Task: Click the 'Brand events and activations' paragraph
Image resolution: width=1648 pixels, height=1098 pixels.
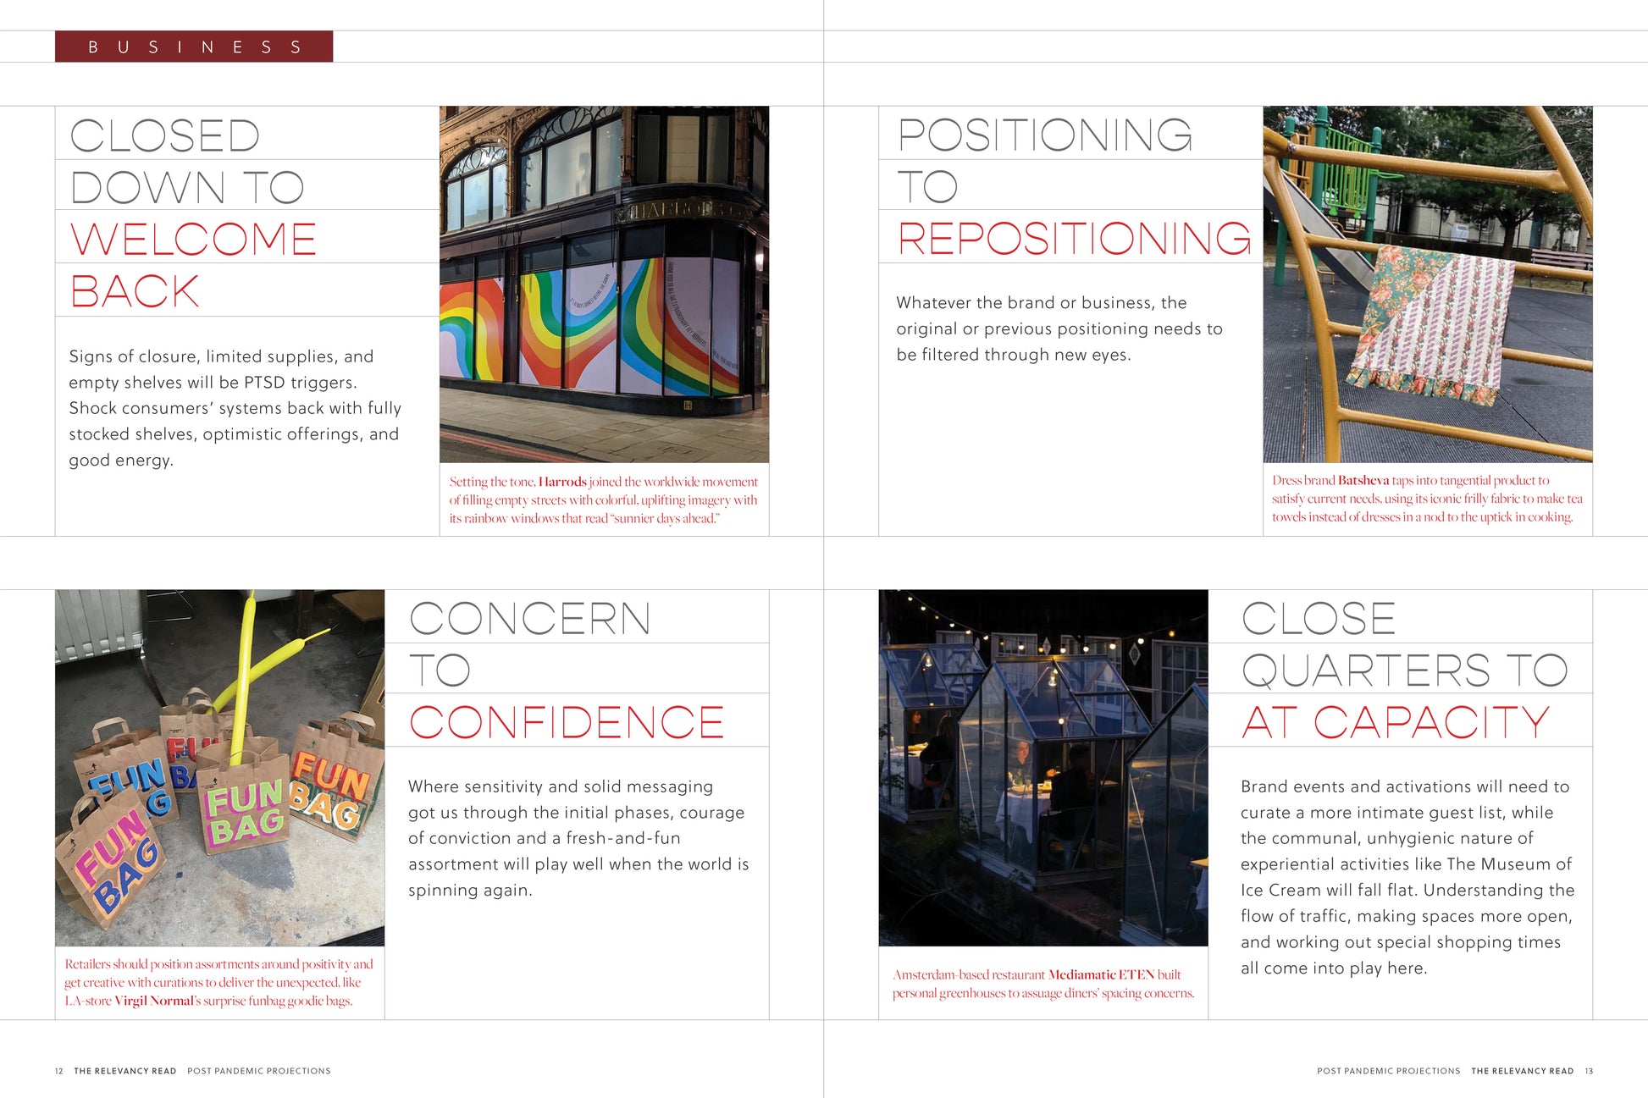Action: click(1407, 877)
